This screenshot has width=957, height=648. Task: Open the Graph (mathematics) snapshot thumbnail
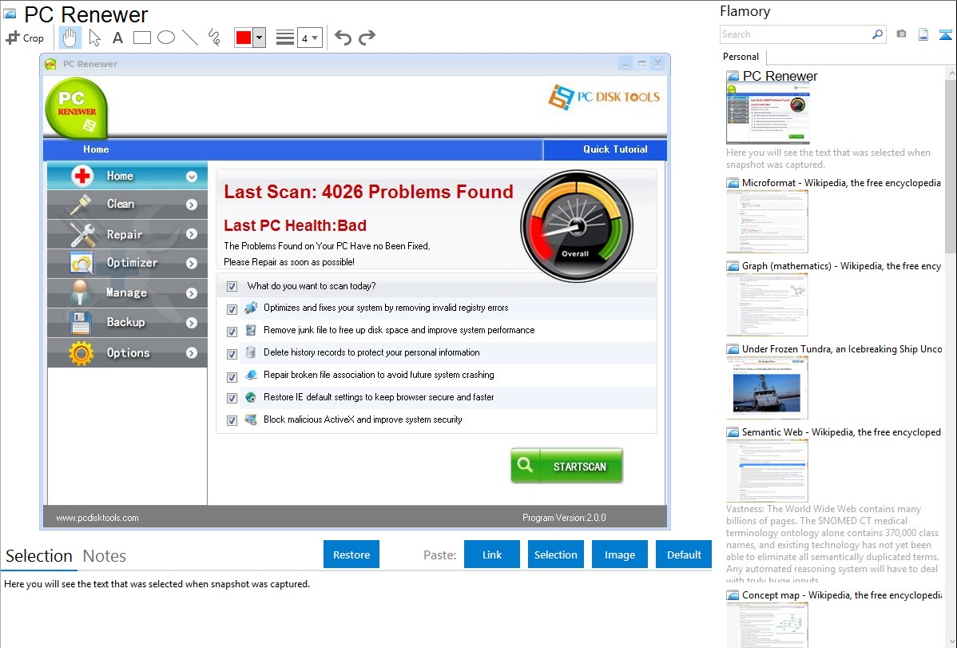[x=767, y=304]
